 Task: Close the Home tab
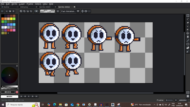pos(17,7)
